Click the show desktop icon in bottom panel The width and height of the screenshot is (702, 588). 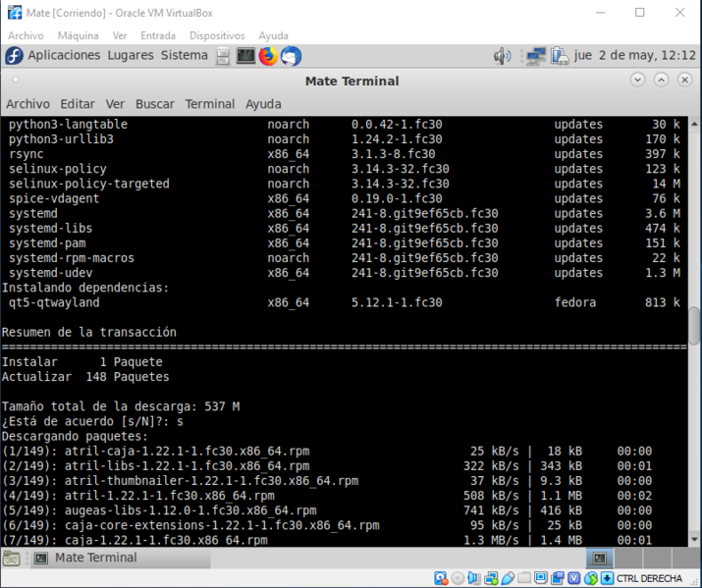(12, 558)
